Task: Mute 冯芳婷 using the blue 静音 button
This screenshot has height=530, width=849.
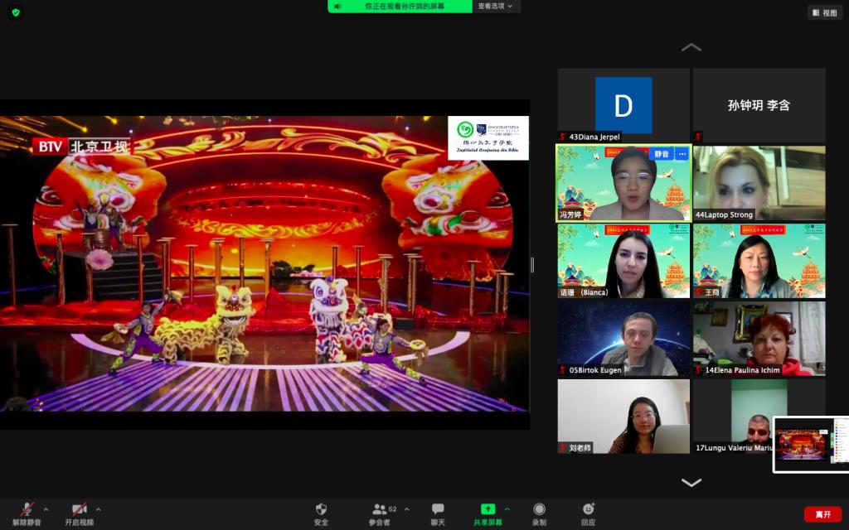Action: click(661, 154)
